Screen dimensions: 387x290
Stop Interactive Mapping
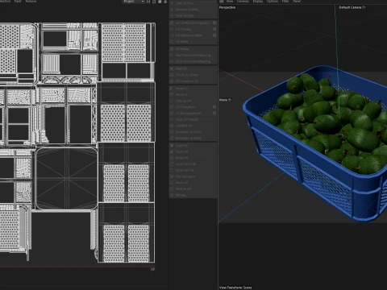[x=193, y=61]
